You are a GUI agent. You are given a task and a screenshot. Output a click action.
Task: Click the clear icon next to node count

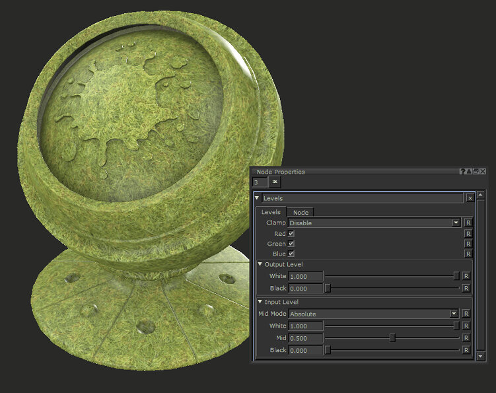tap(275, 181)
